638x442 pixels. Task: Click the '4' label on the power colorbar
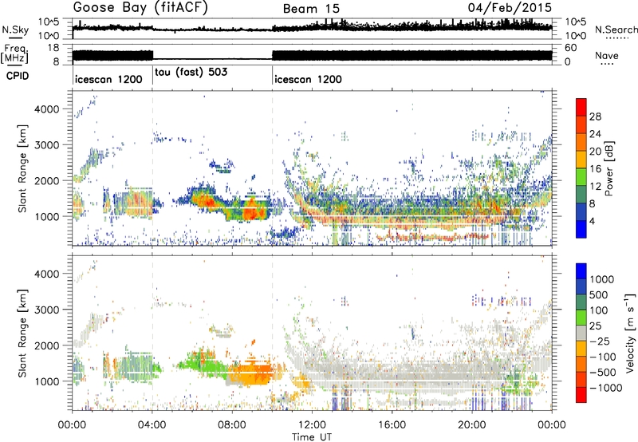point(592,221)
